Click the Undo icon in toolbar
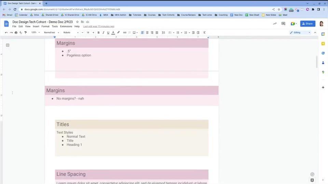 point(6,32)
